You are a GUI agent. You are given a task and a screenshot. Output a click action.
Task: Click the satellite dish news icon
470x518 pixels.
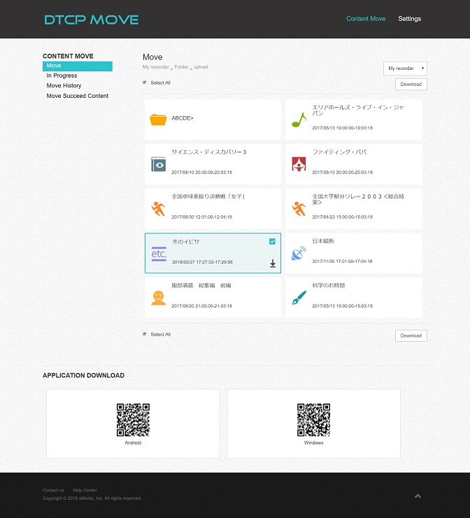click(x=299, y=253)
